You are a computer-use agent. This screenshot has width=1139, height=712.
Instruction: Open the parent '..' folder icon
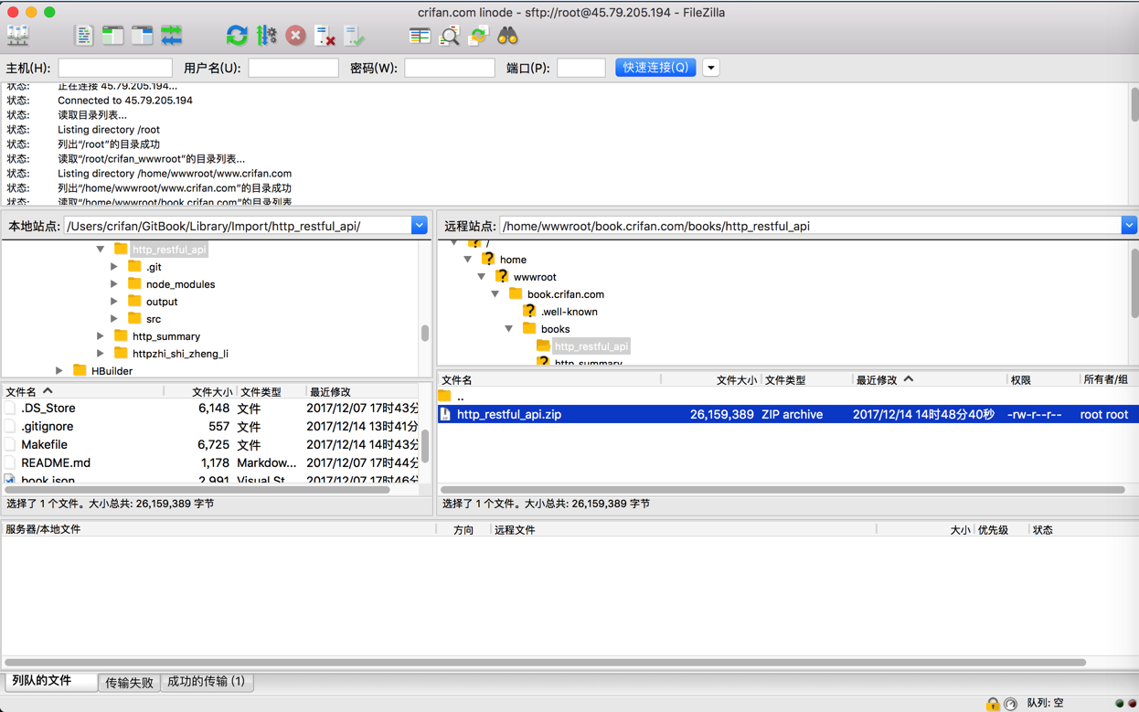tap(445, 397)
